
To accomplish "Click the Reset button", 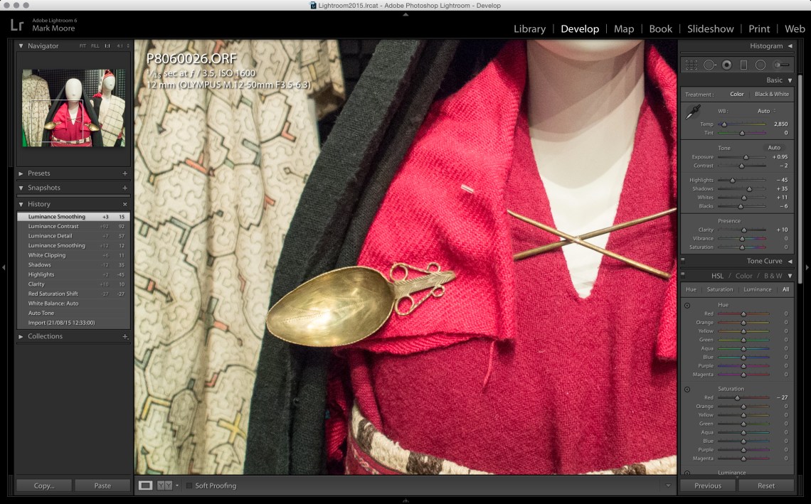I will click(x=766, y=486).
